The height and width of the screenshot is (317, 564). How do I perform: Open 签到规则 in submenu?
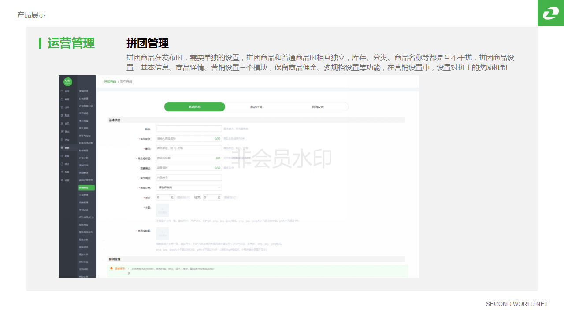click(84, 269)
